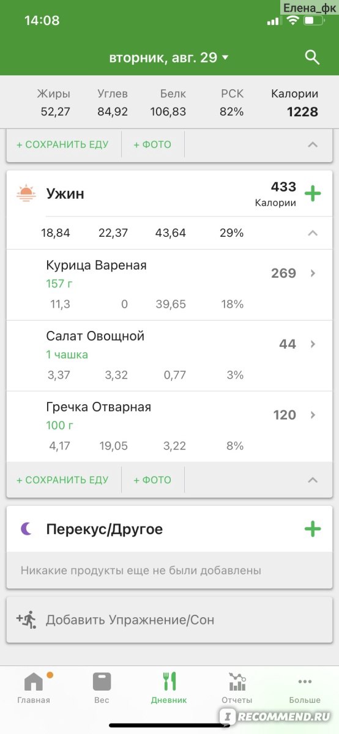339x734 pixels.
Task: Select Добавить Упражнение/Сон row
Action: click(169, 620)
